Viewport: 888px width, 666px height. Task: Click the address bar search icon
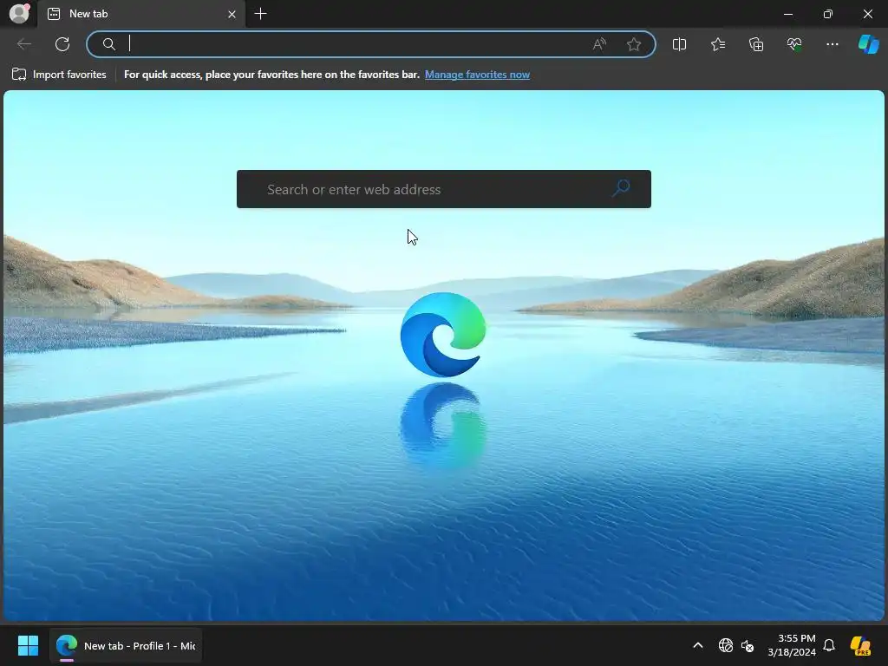[108, 44]
